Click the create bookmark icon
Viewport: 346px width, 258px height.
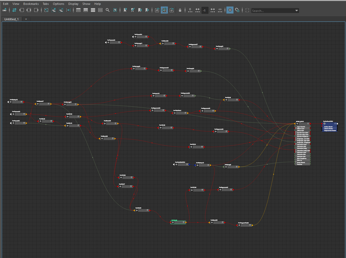125,10
